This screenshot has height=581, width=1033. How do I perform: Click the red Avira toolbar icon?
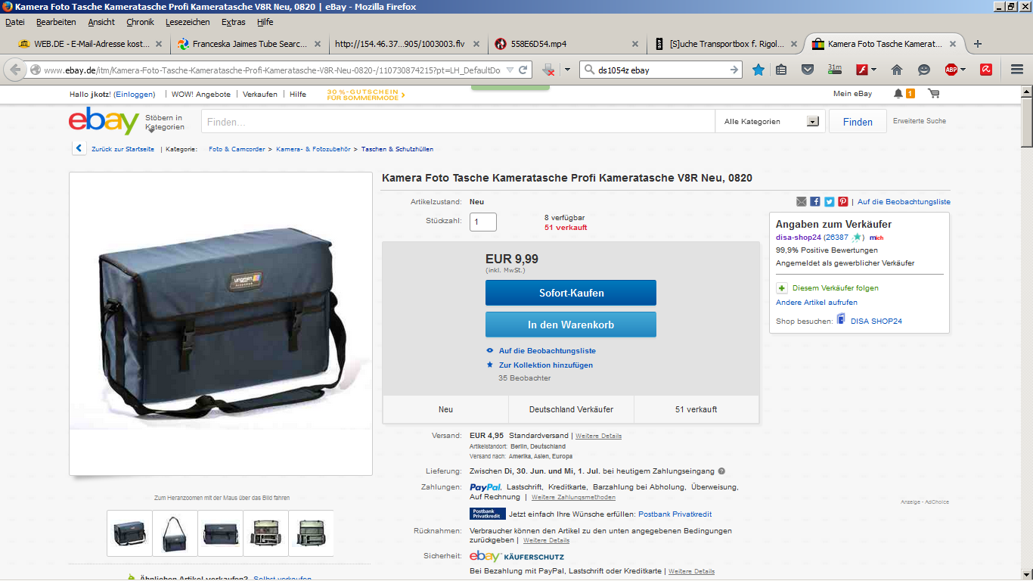[986, 70]
